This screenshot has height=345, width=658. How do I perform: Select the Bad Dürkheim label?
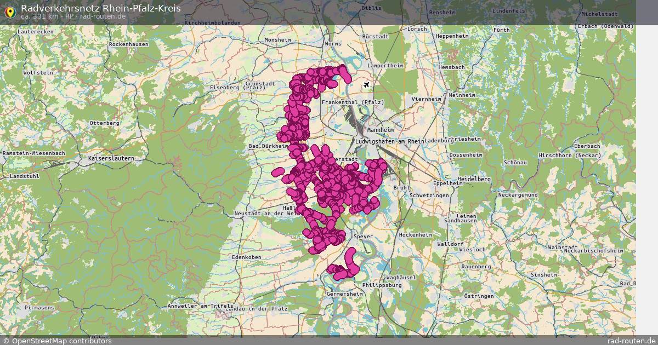tap(268, 146)
